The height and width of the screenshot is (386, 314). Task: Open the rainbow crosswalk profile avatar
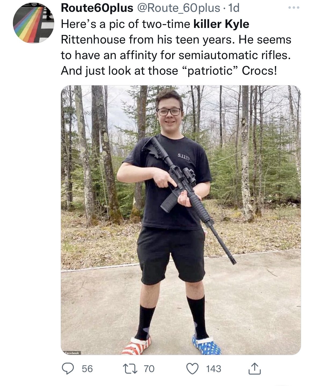[34, 23]
